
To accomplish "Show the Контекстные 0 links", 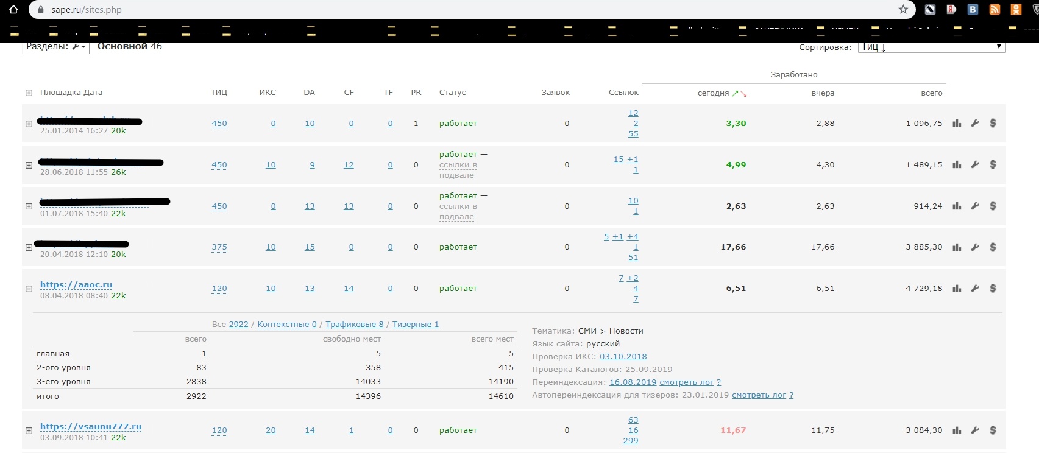I will [x=287, y=325].
